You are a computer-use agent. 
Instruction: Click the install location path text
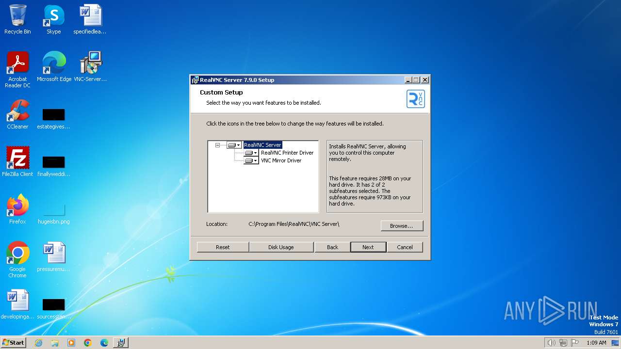[x=294, y=224]
